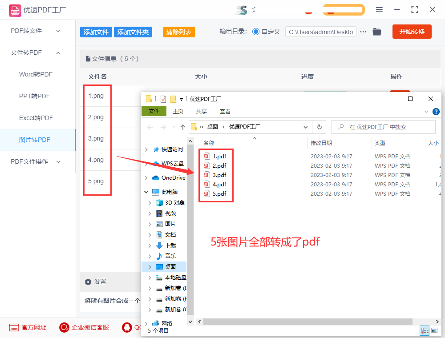The image size is (445, 338).
Task: Open 3D 对象 in navigation tree
Action: pyautogui.click(x=170, y=203)
